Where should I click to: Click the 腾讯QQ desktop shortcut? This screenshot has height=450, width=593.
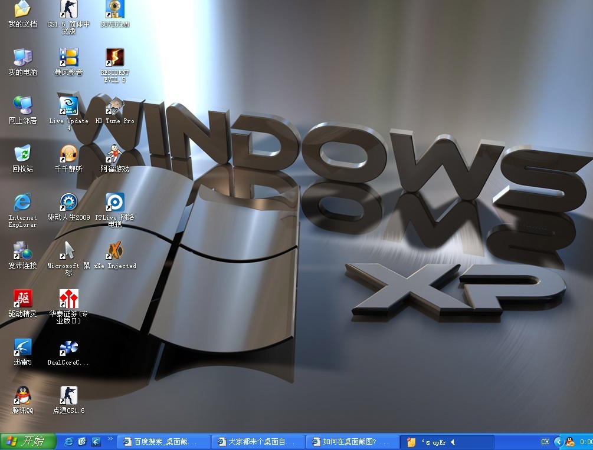point(22,400)
